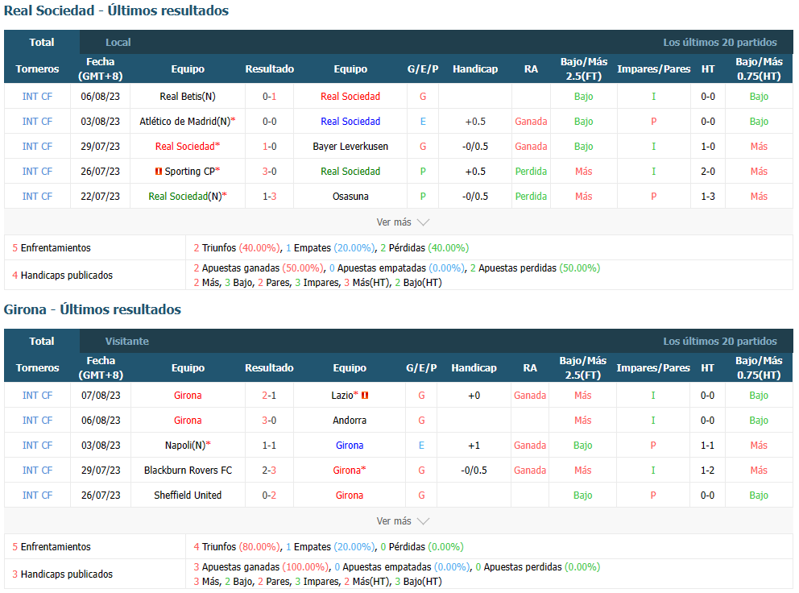
Task: Click the 06/08/23 date in Real Betis row
Action: click(x=101, y=97)
